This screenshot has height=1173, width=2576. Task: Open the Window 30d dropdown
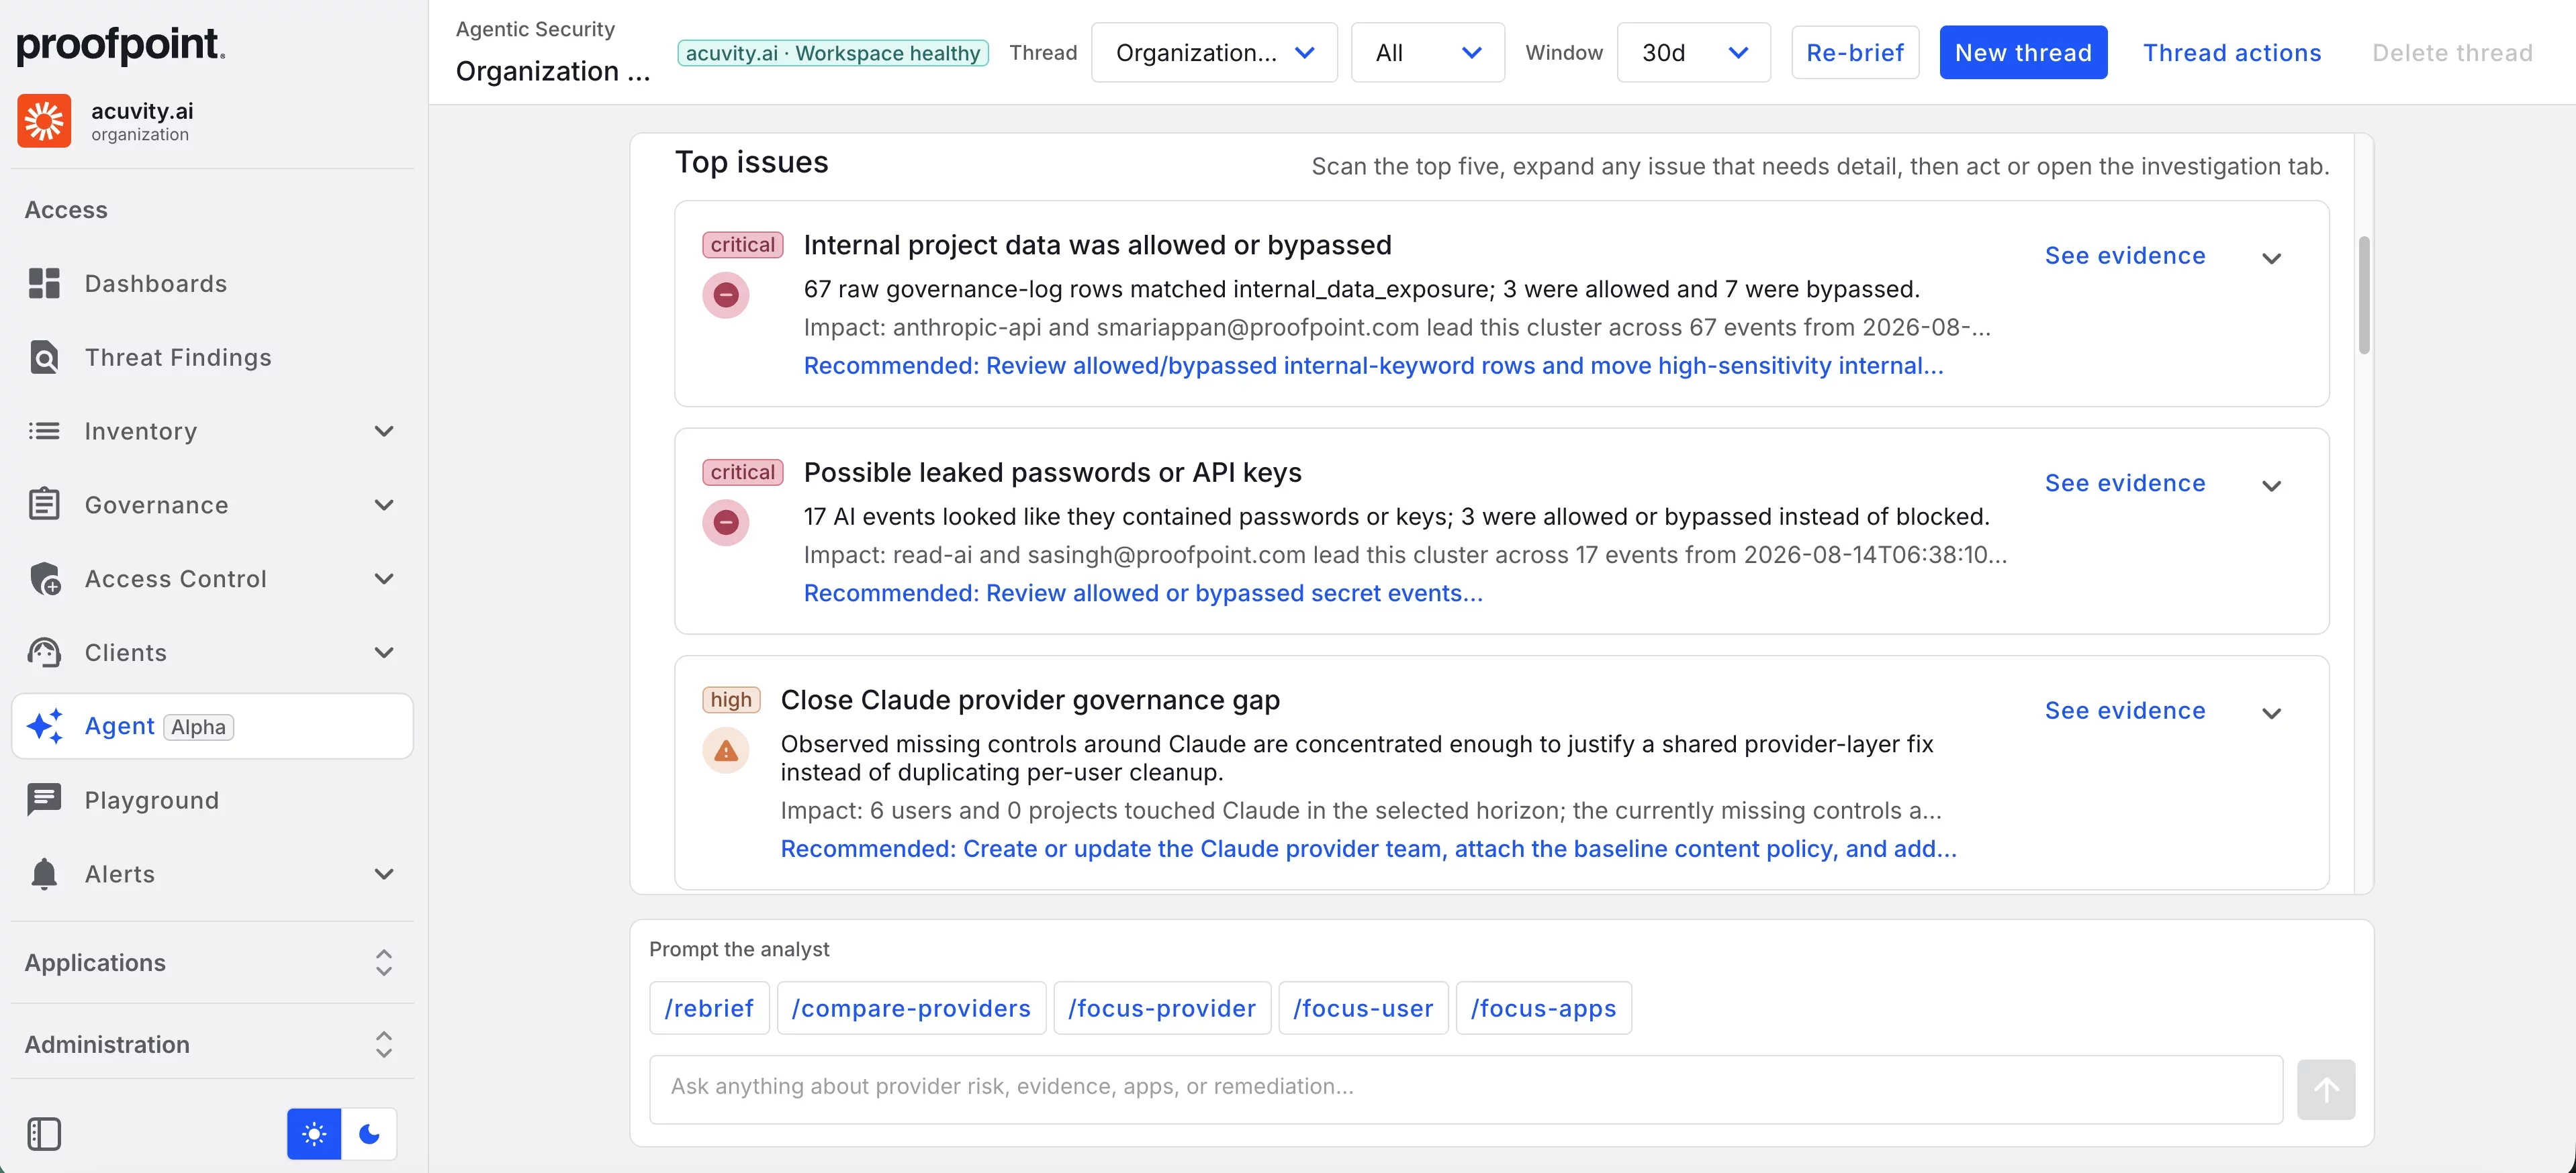(1693, 53)
